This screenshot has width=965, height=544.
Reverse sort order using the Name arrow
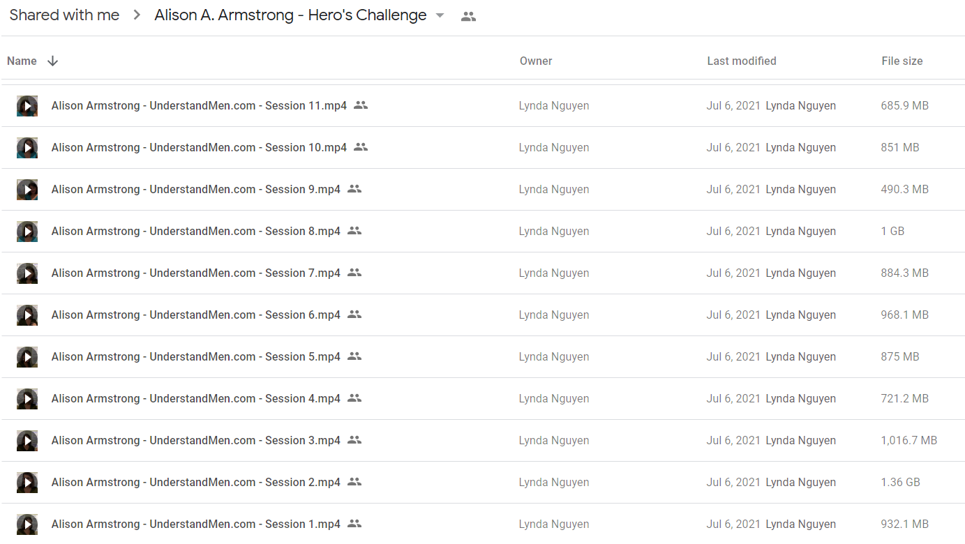[52, 61]
